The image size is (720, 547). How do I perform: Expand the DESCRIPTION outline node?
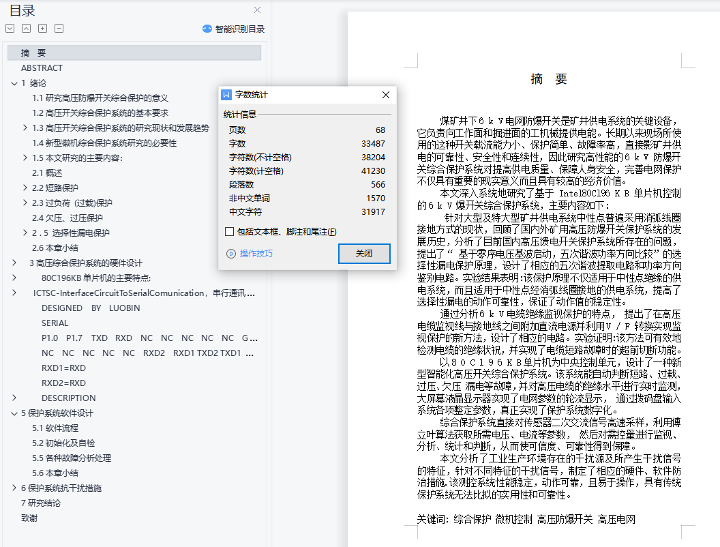point(14,398)
